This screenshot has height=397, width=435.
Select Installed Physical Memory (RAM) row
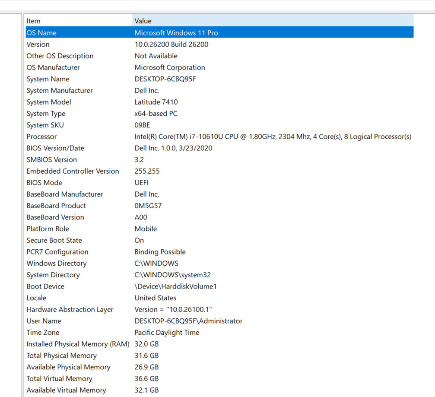[x=219, y=344]
